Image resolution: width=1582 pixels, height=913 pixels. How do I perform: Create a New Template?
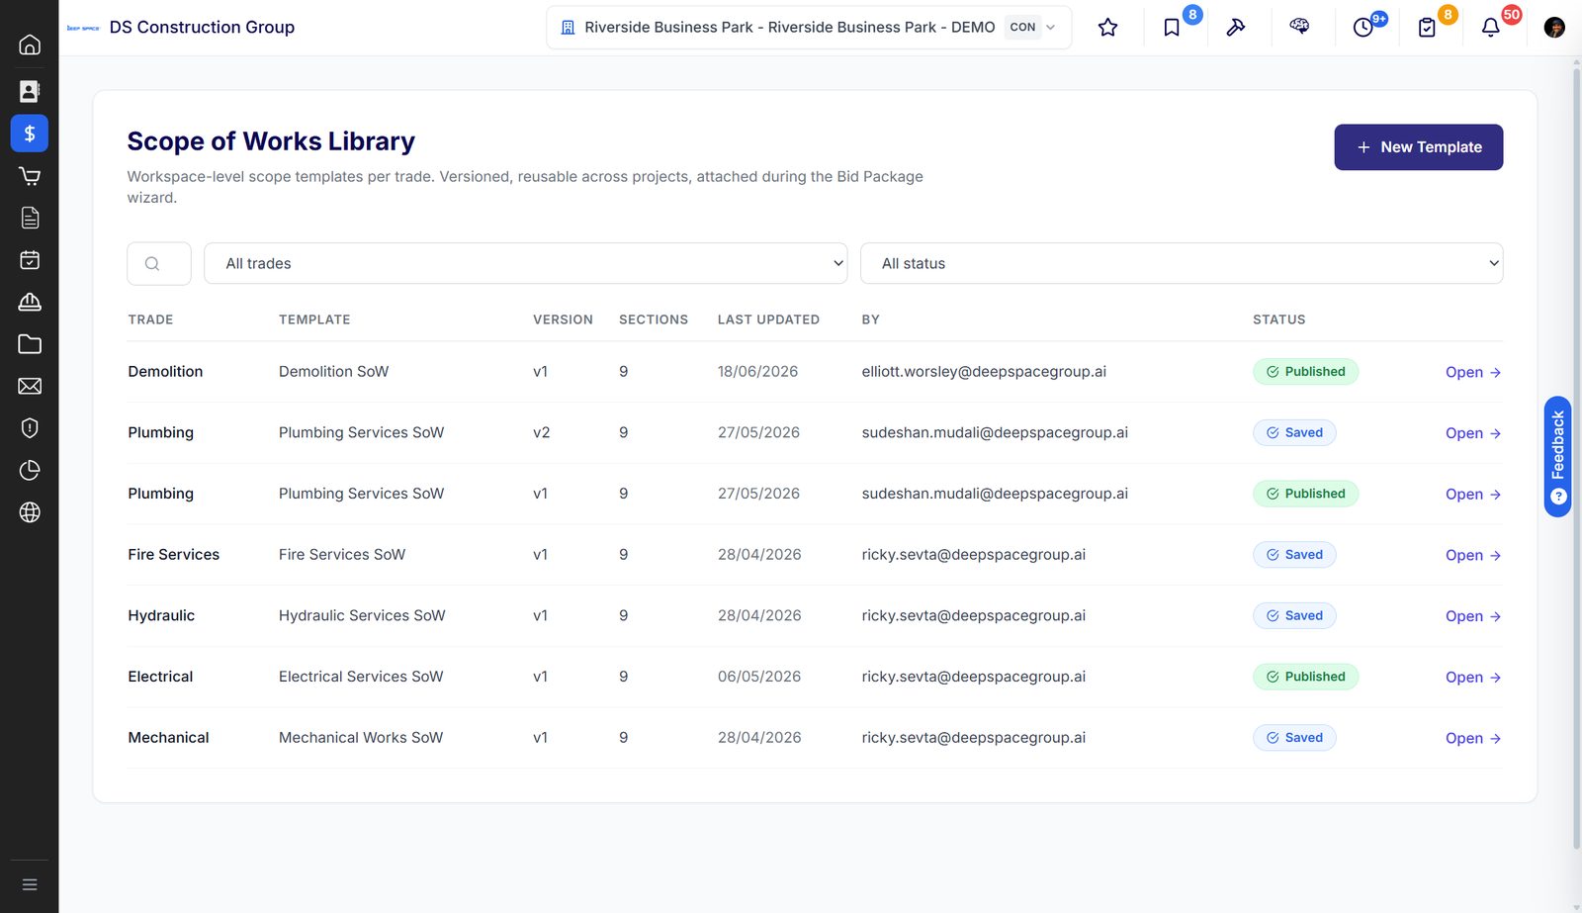pyautogui.click(x=1418, y=146)
